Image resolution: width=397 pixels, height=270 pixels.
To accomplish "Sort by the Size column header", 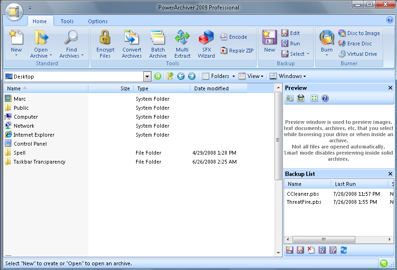I will coord(111,88).
